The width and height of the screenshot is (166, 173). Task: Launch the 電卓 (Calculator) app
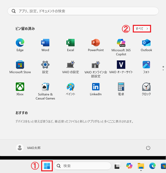(x=121, y=89)
